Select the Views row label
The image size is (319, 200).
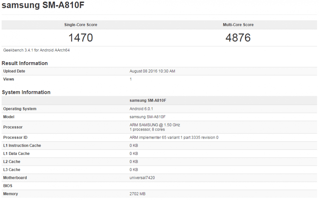[9, 79]
